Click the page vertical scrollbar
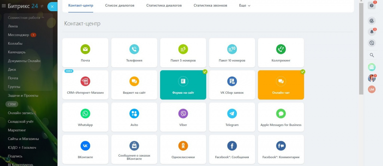This screenshot has height=166, width=383. (x=361, y=49)
